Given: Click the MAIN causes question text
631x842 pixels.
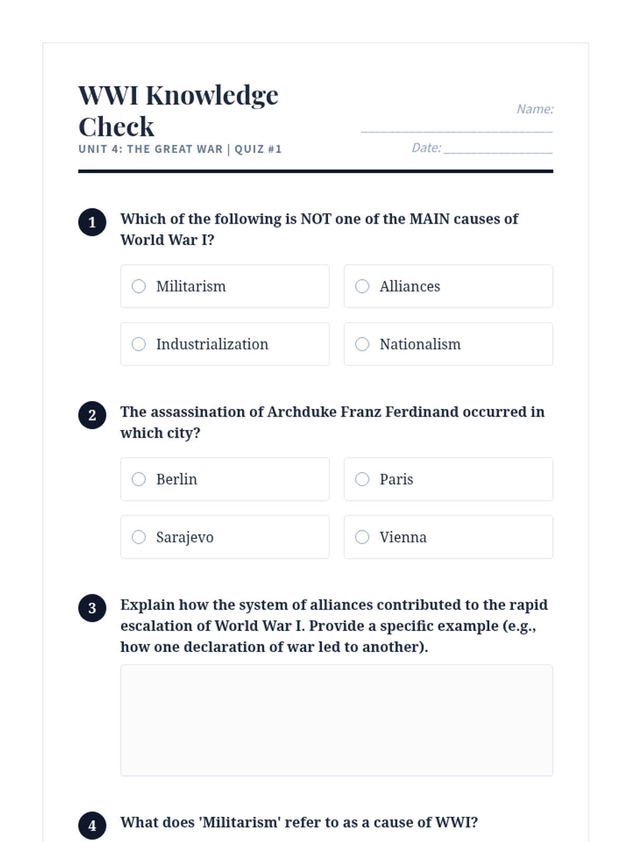Looking at the screenshot, I should 319,229.
